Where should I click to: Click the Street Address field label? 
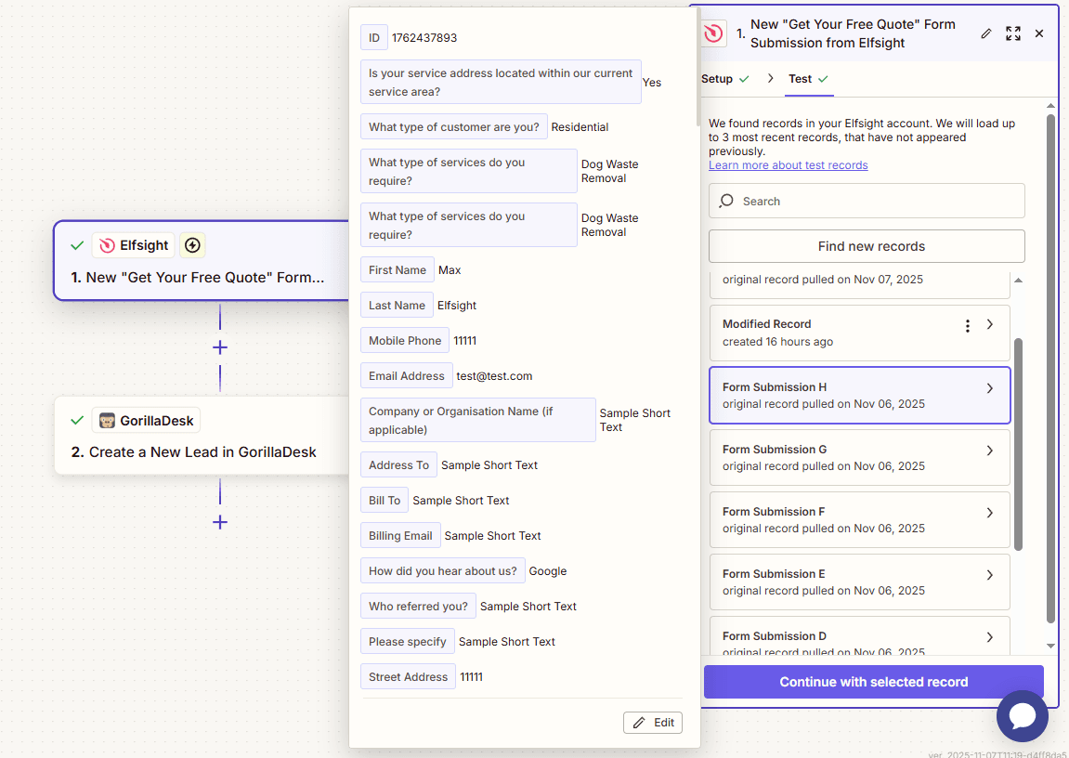tap(409, 677)
